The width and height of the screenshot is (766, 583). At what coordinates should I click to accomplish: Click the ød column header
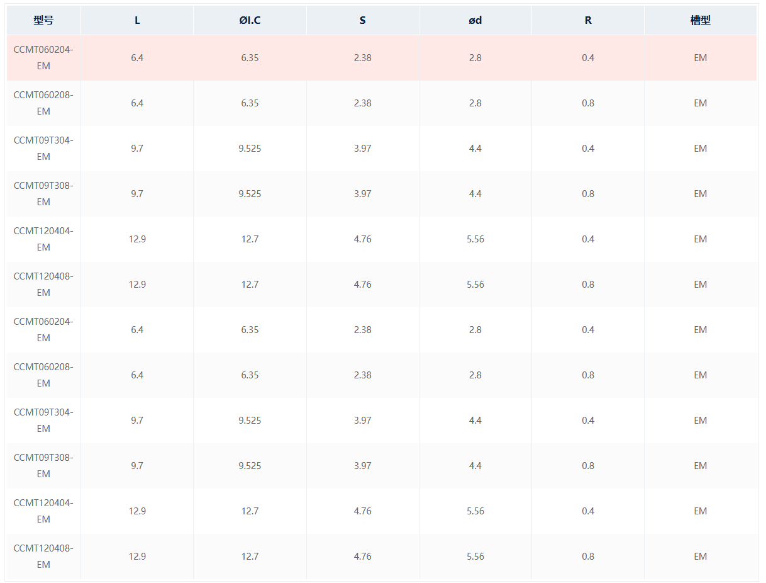click(475, 20)
